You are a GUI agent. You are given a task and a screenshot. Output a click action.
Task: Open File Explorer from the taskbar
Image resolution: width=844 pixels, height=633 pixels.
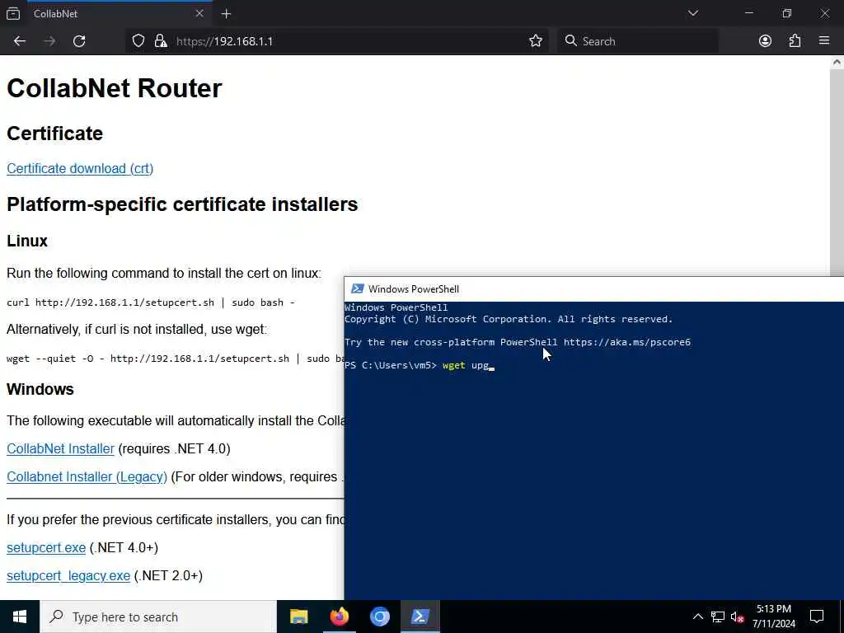pyautogui.click(x=298, y=617)
